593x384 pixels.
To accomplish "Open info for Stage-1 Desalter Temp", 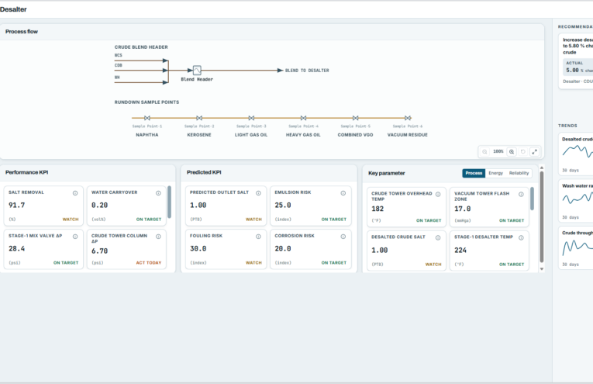I will click(521, 237).
